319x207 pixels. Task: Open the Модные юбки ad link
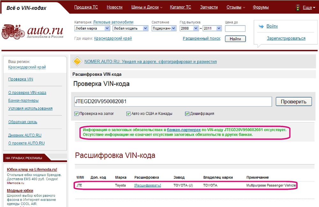[x=20, y=191]
